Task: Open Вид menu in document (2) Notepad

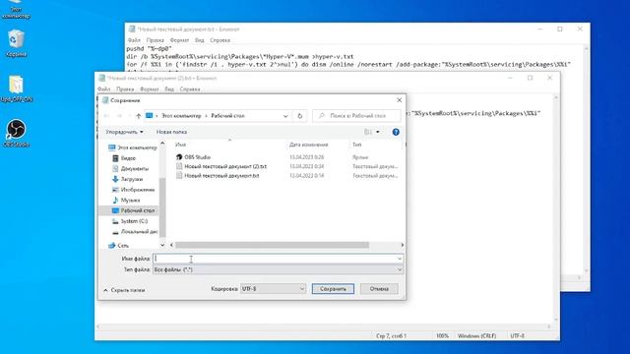Action: pyautogui.click(x=169, y=89)
